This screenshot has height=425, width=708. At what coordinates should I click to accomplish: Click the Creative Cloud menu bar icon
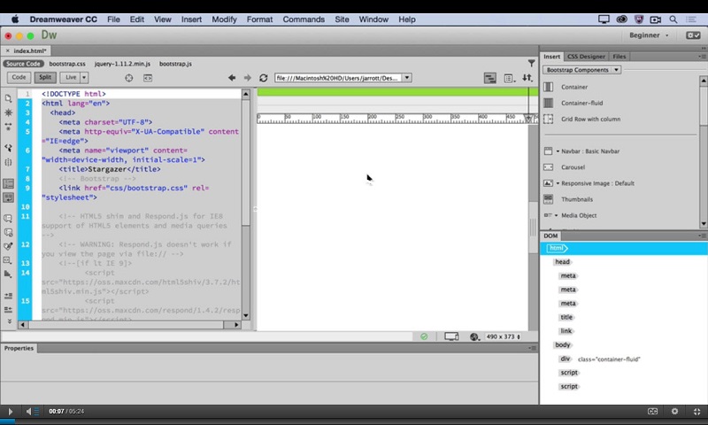coord(622,19)
